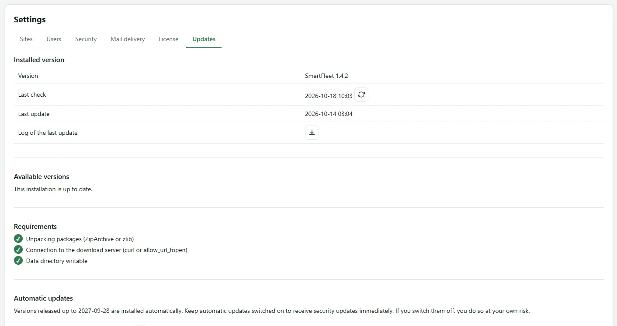Click the checkmark icon for Unpacking packages
The image size is (617, 326).
pyautogui.click(x=18, y=239)
